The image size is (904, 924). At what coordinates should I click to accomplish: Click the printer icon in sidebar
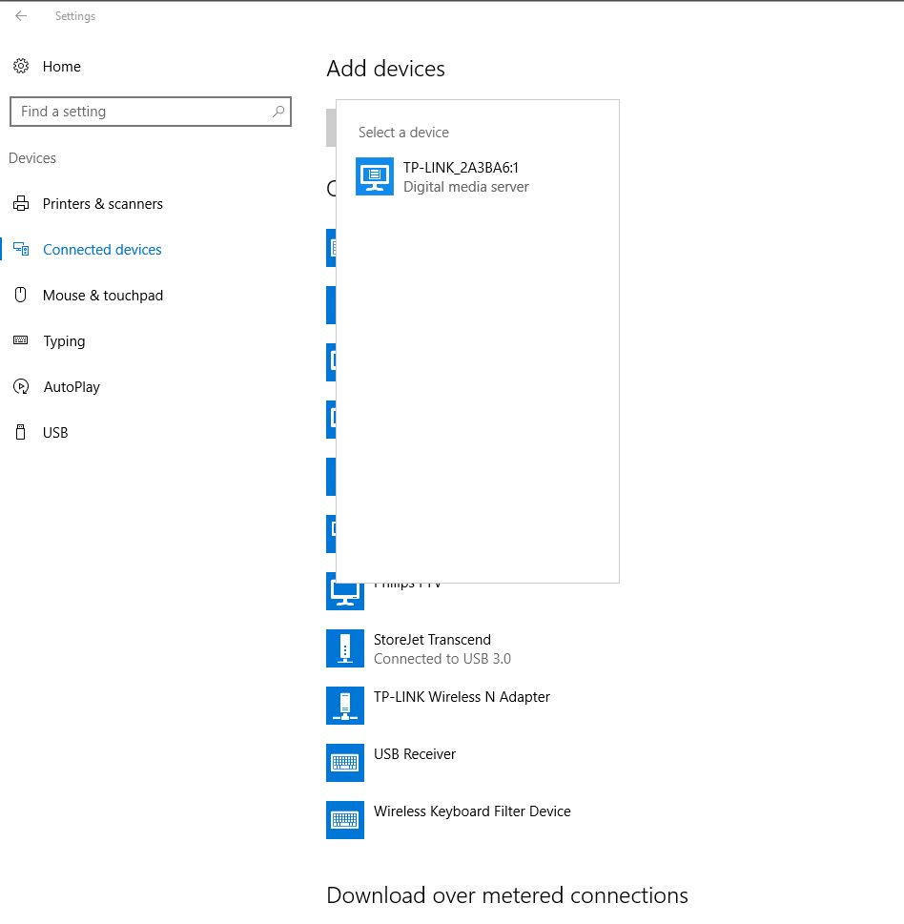[x=21, y=203]
